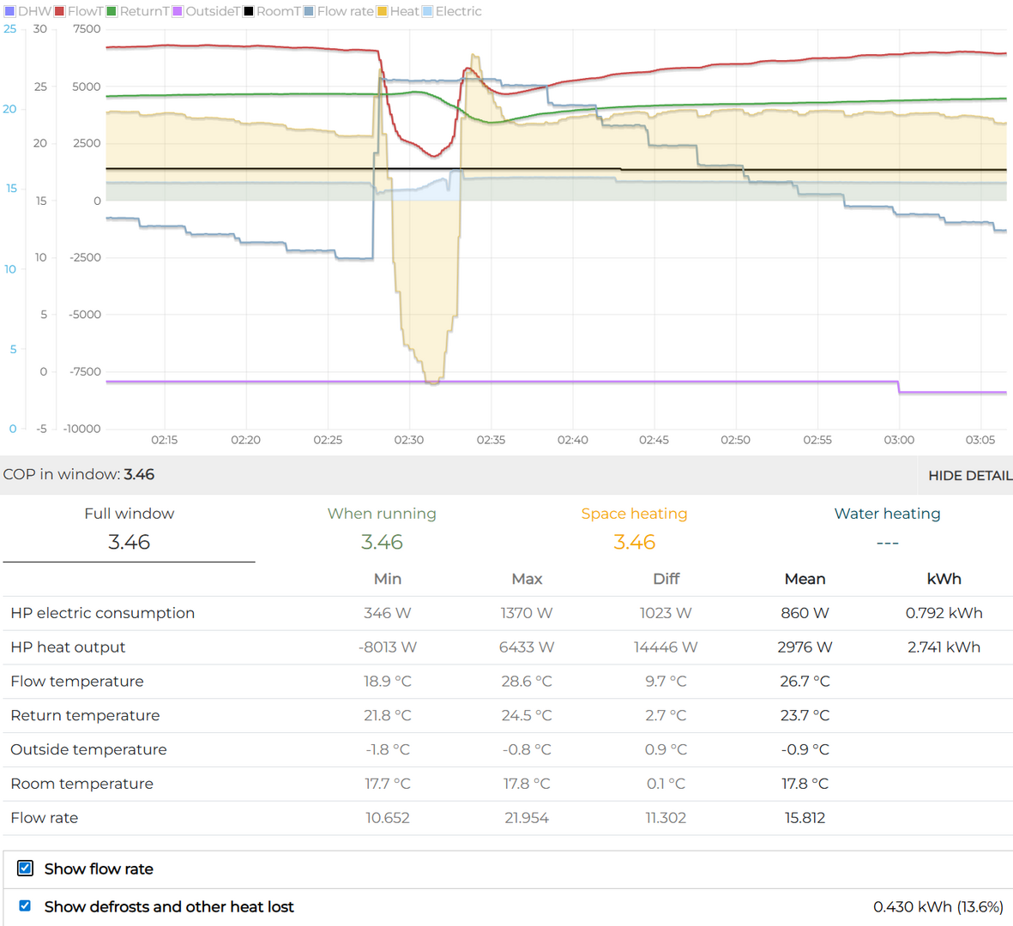Select the Water heating COP tab

click(887, 528)
